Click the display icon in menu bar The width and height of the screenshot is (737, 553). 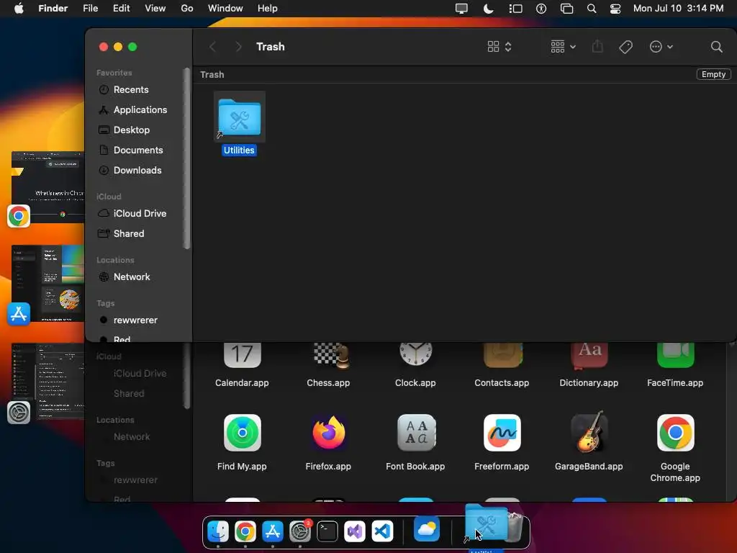click(461, 9)
